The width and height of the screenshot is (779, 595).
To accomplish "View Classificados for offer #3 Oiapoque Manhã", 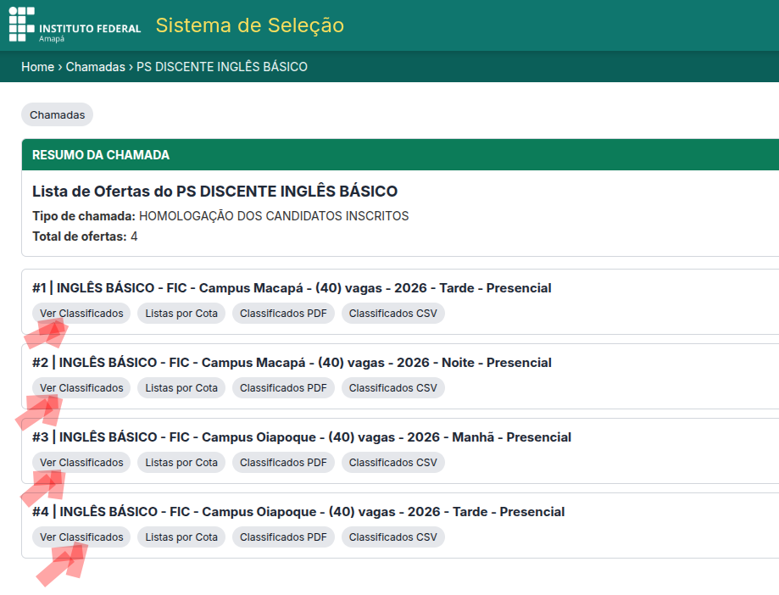I will click(x=81, y=463).
